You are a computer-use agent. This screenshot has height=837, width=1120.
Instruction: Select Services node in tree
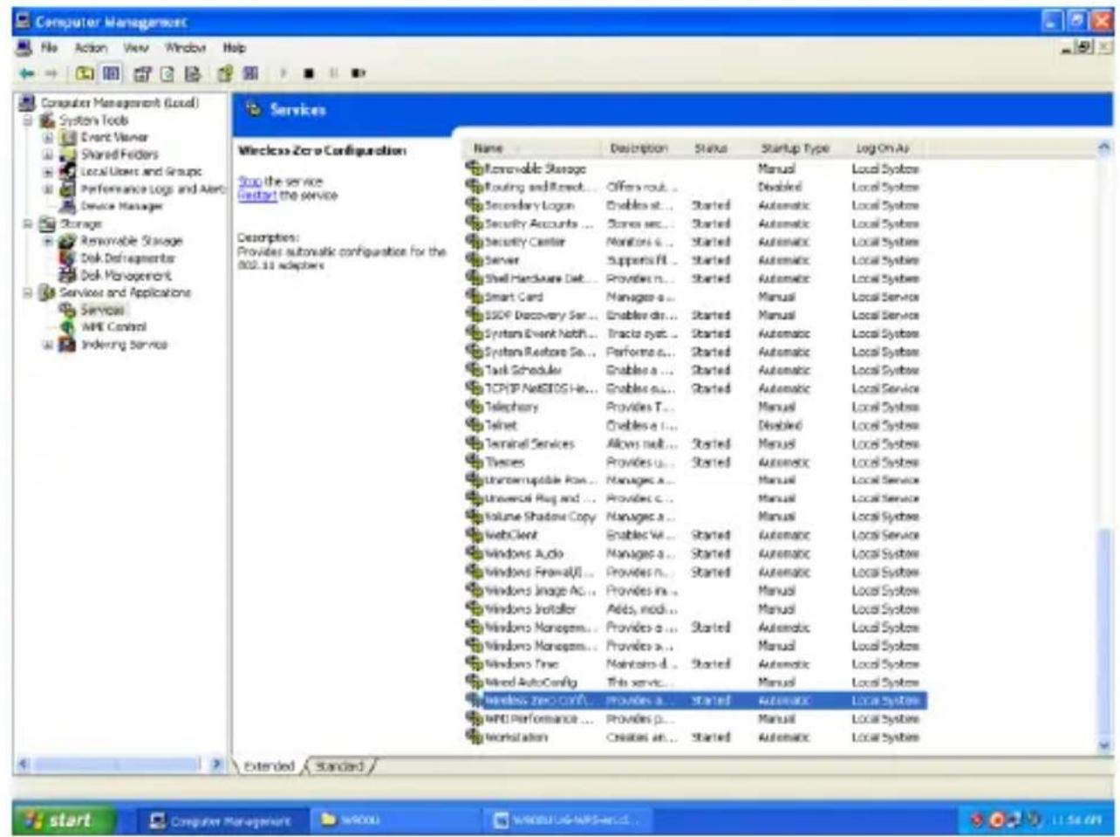102,310
